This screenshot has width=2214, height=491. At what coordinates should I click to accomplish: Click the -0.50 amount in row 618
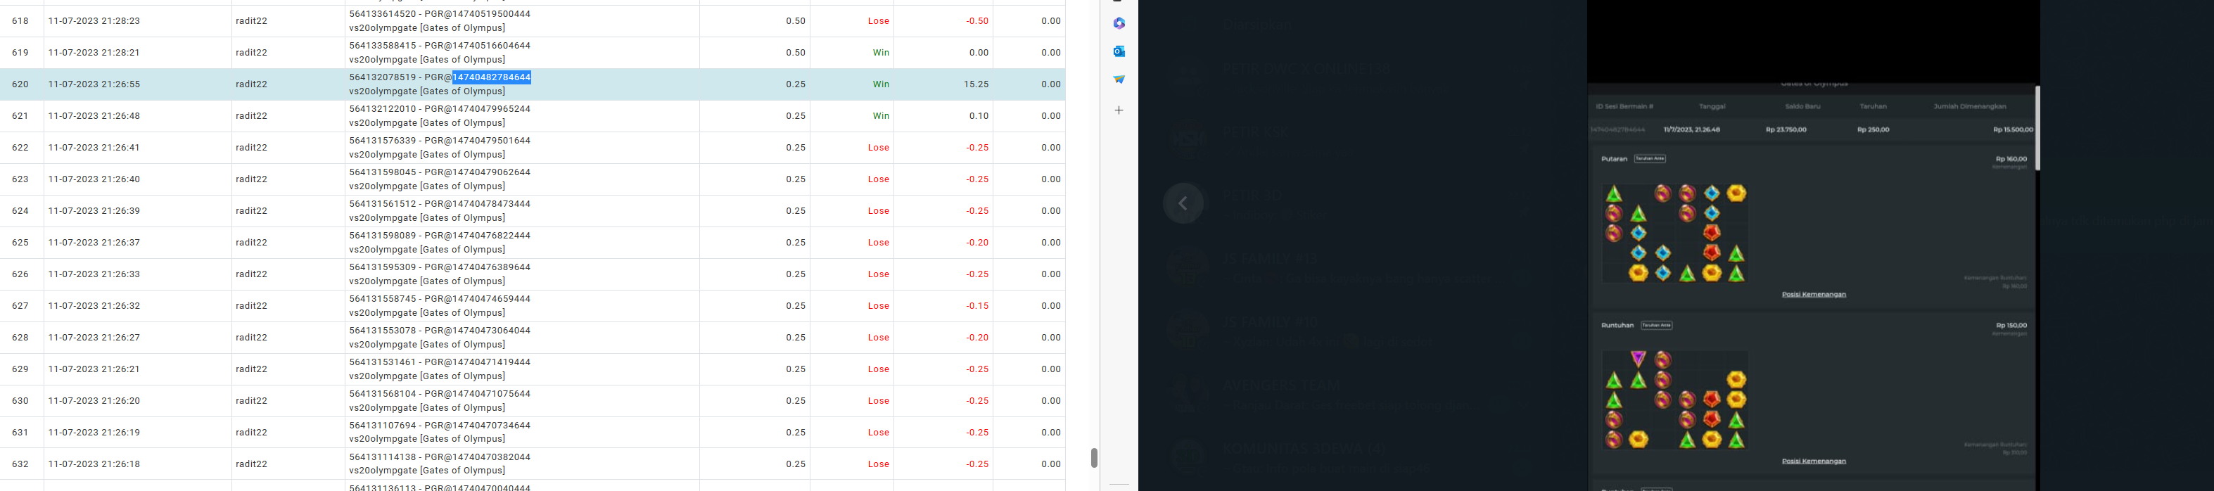pyautogui.click(x=977, y=20)
